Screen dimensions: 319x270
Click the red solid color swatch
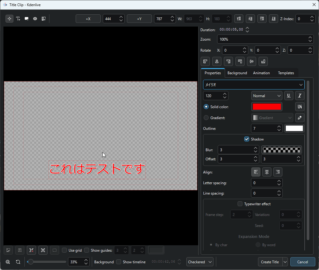[x=267, y=107]
